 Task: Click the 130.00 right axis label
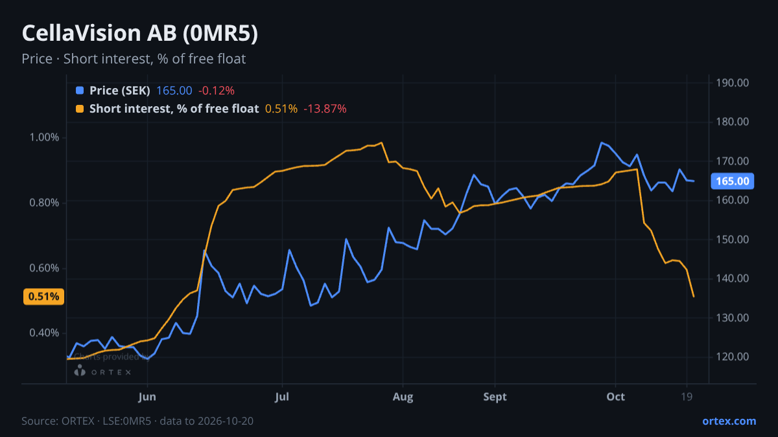click(x=733, y=318)
